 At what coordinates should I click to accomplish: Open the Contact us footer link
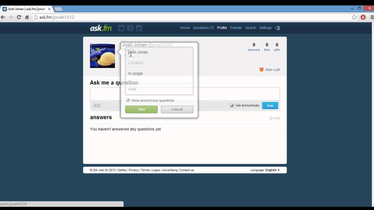[x=187, y=170]
